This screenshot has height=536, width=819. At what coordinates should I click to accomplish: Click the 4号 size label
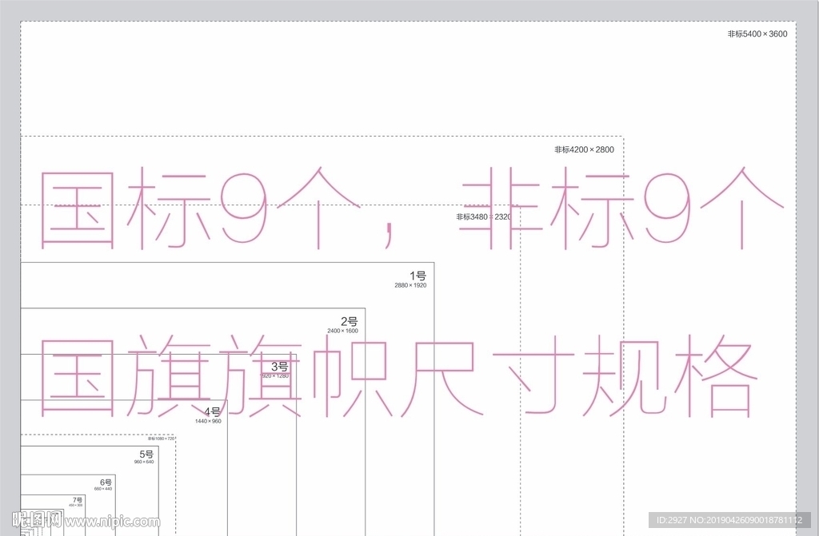(213, 412)
